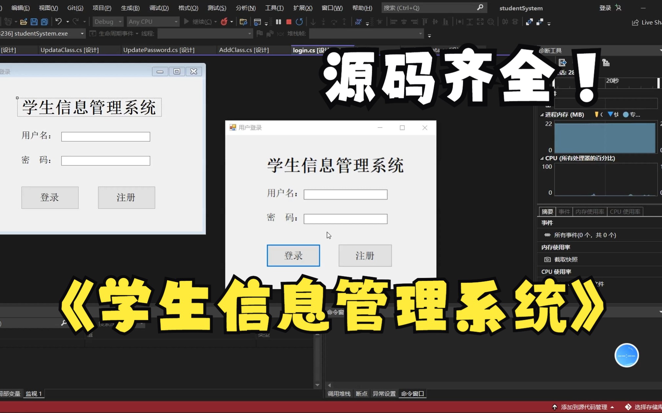Bring the selected control to front

[529, 22]
